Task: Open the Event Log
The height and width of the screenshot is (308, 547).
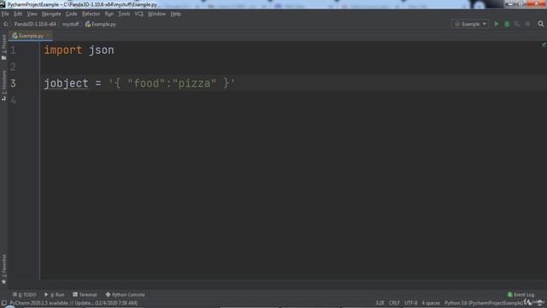Action: pyautogui.click(x=521, y=294)
